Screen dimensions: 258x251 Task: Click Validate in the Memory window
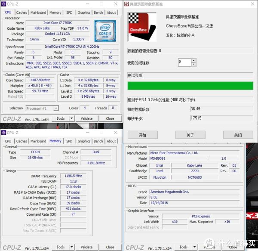pyautogui.click(x=86, y=247)
